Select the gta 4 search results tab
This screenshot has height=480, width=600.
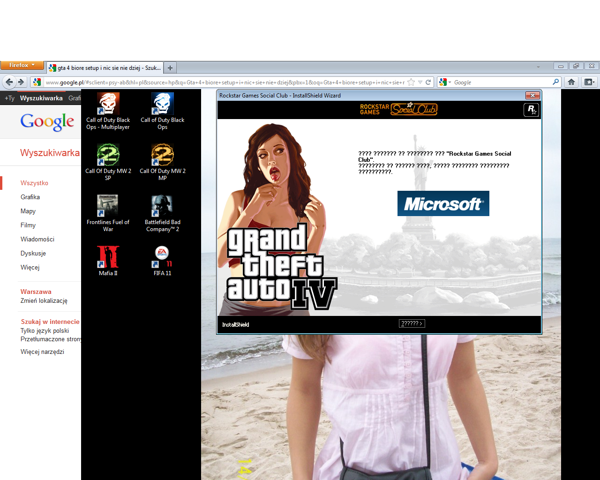(x=105, y=68)
